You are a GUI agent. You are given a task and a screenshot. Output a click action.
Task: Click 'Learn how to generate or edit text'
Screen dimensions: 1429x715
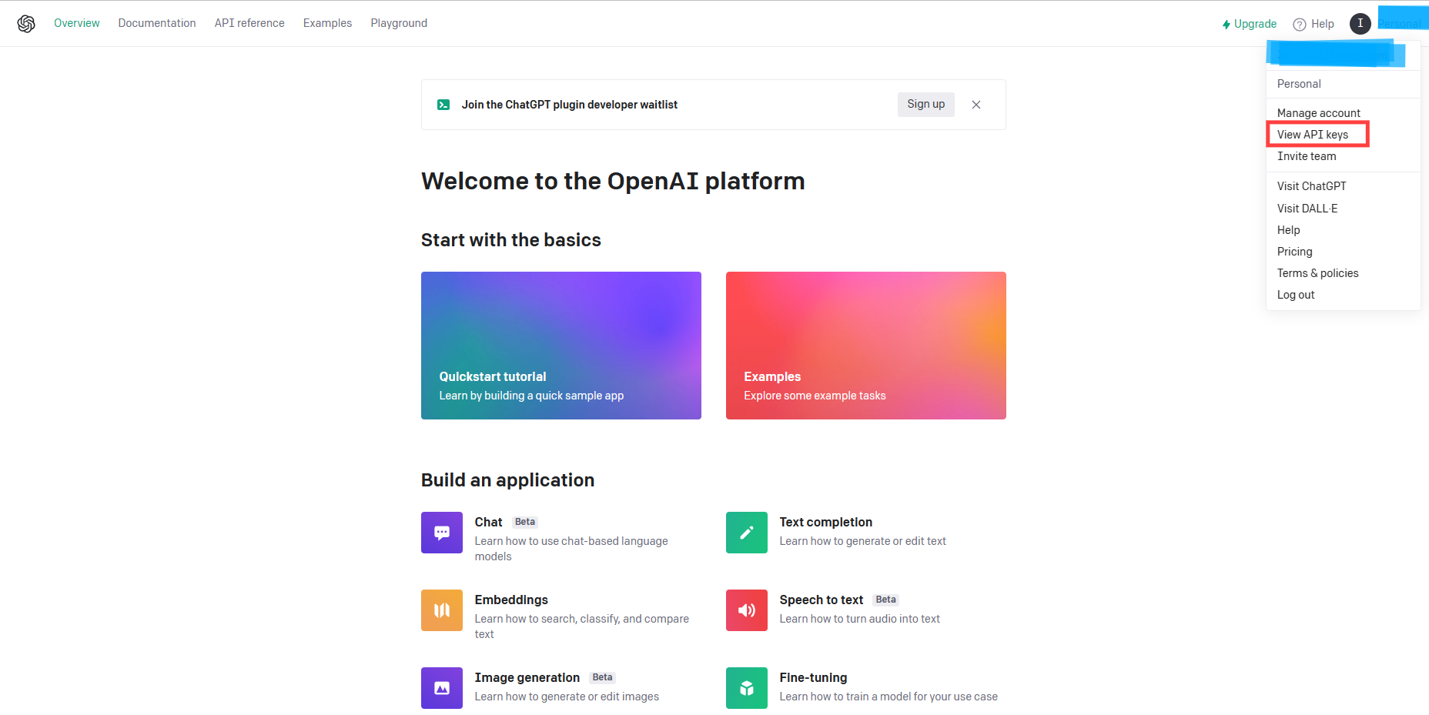coord(863,541)
